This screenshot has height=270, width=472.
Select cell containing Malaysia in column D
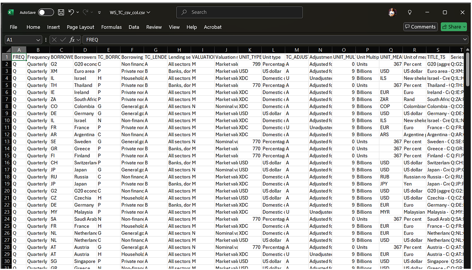[x=85, y=212]
